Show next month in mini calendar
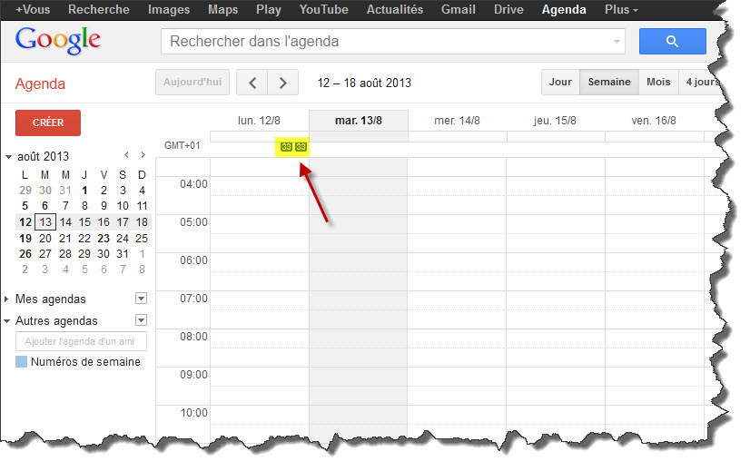This screenshot has width=750, height=471. [x=143, y=155]
